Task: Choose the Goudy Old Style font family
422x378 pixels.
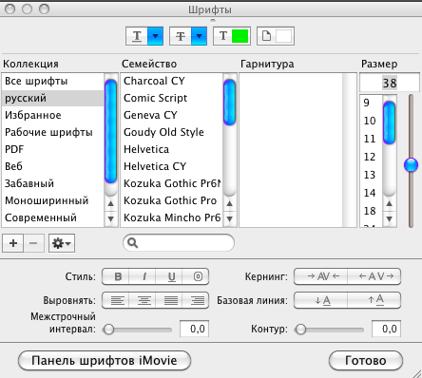Action: (x=172, y=132)
